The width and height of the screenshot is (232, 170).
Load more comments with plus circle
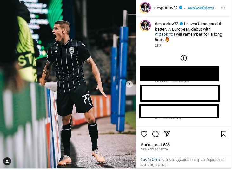pos(183,58)
